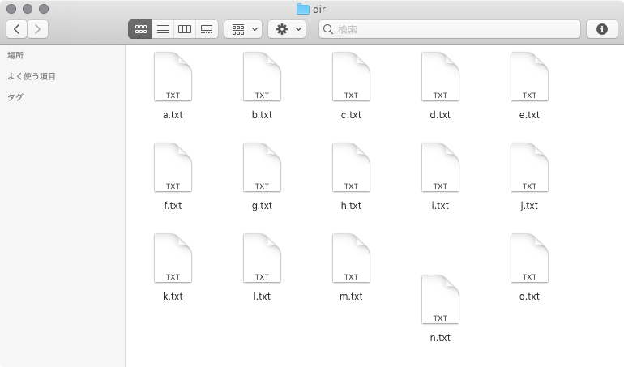Select the n.txt file icon

tap(440, 300)
